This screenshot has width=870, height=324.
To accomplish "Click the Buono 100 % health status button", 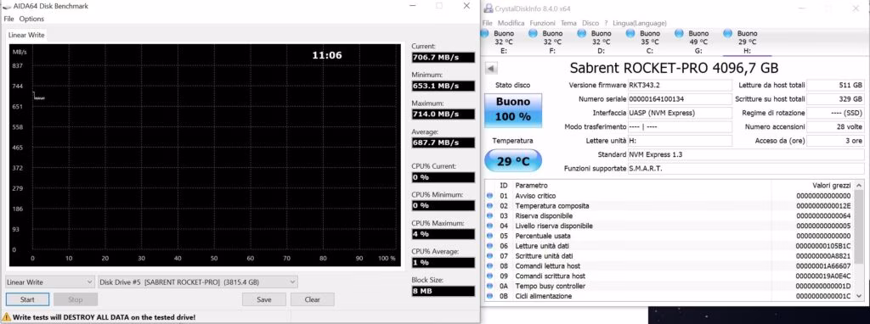I will click(512, 109).
